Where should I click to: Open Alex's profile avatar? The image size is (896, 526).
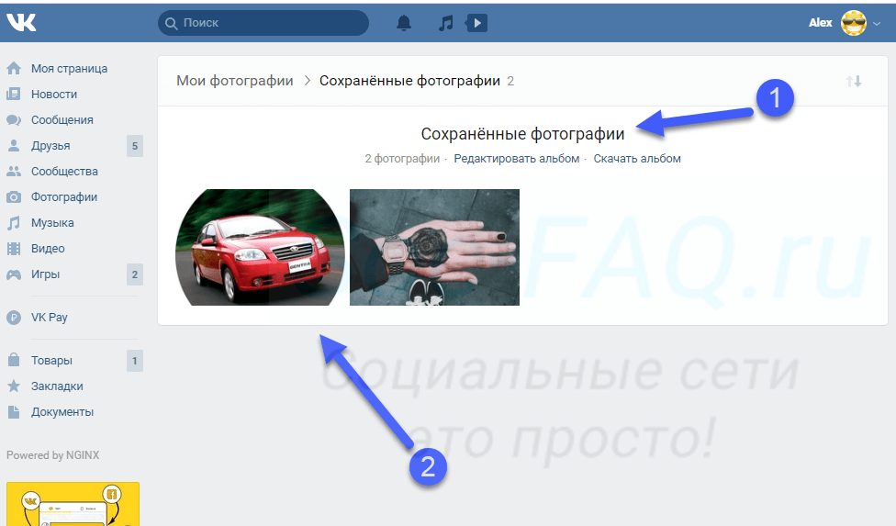tap(854, 23)
